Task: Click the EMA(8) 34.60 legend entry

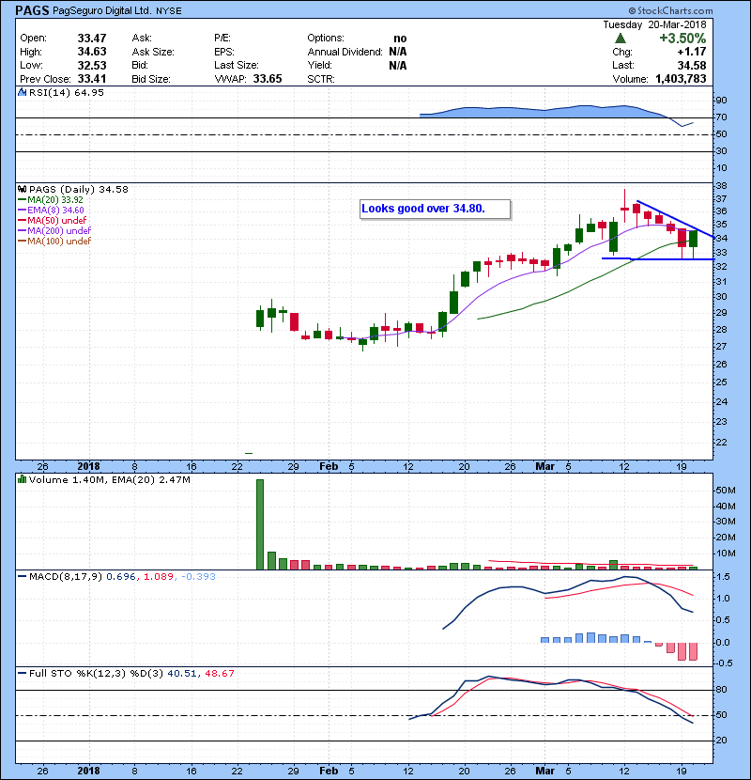Action: click(x=51, y=210)
